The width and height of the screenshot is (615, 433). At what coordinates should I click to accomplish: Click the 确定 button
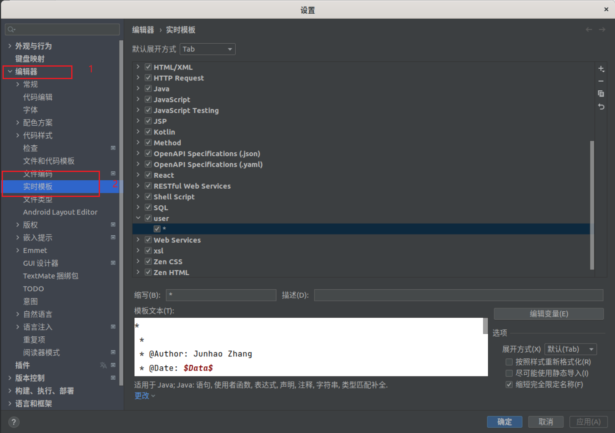[x=505, y=422]
